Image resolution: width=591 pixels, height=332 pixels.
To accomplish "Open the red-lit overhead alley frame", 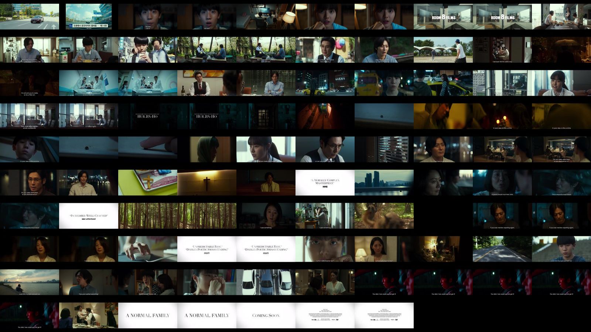I will [x=325, y=116].
